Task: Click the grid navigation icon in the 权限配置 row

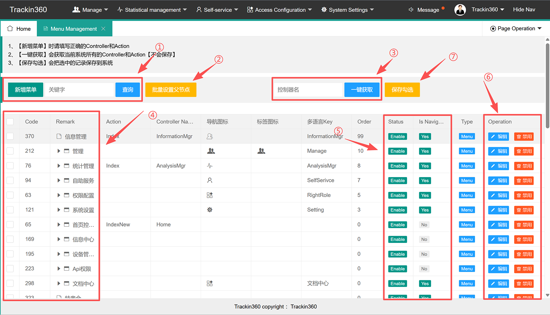Action: pos(210,195)
